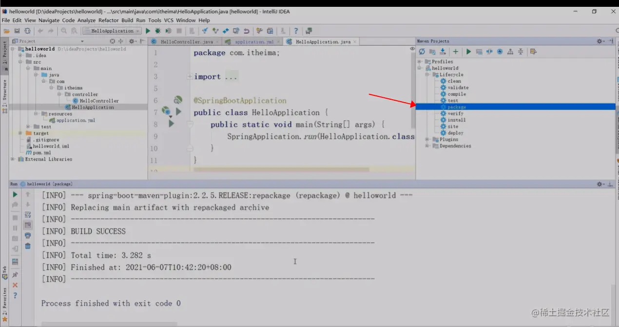Select pom.xml in the Project tree
This screenshot has width=619, height=327.
[x=39, y=153]
